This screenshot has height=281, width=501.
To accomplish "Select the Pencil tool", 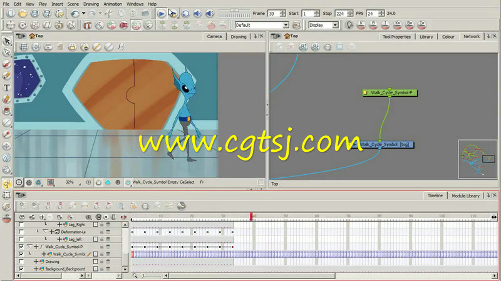I will 7,76.
